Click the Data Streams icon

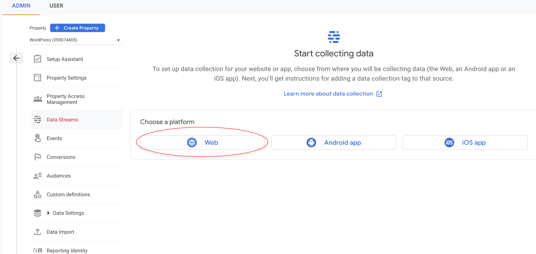point(38,119)
